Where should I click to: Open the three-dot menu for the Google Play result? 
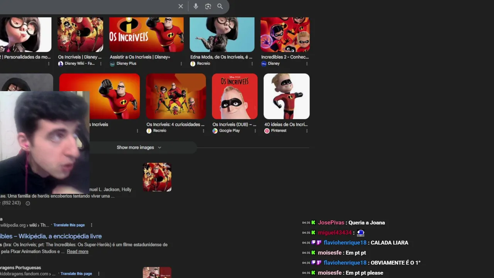click(x=255, y=131)
